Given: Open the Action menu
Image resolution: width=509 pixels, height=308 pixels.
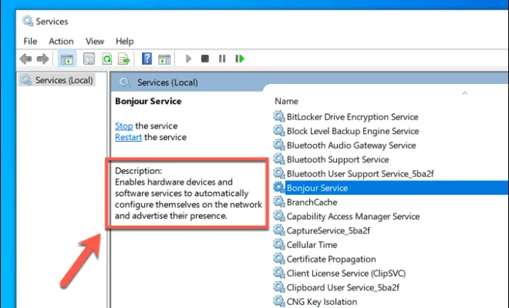Looking at the screenshot, I should click(x=61, y=41).
